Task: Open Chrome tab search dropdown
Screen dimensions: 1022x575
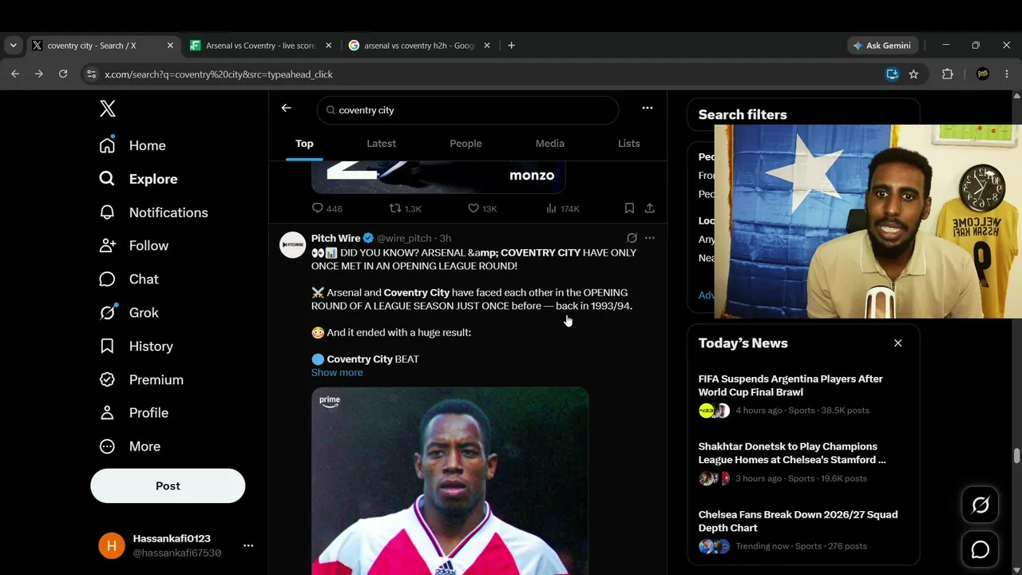Action: pyautogui.click(x=13, y=46)
